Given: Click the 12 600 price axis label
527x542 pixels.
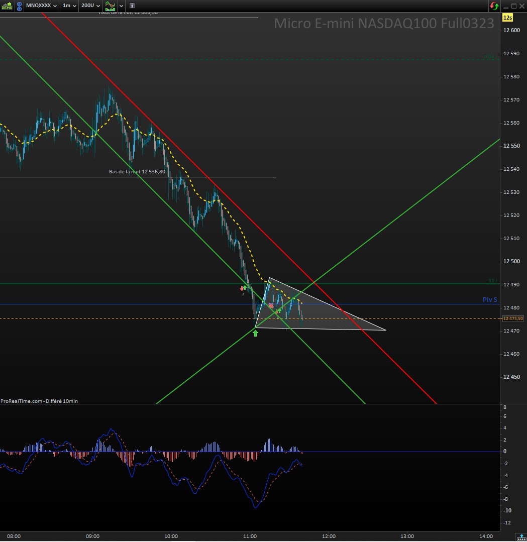Looking at the screenshot, I should click(511, 31).
